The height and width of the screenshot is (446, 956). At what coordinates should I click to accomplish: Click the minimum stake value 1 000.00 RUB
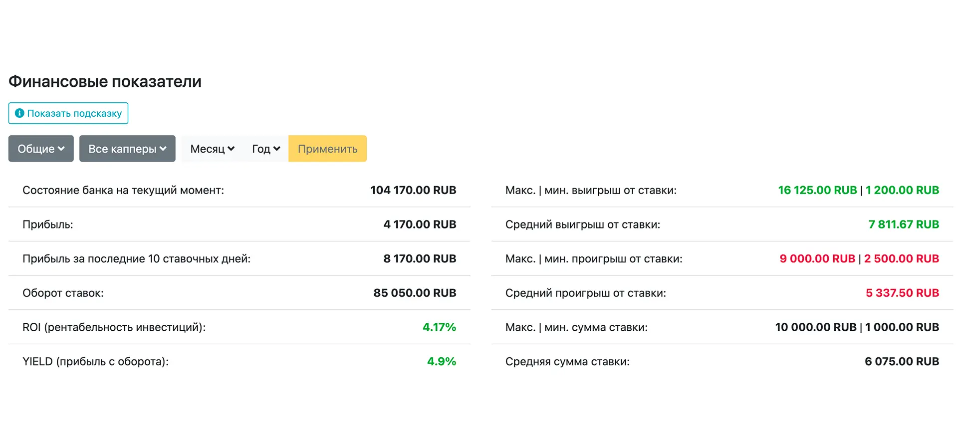click(902, 327)
